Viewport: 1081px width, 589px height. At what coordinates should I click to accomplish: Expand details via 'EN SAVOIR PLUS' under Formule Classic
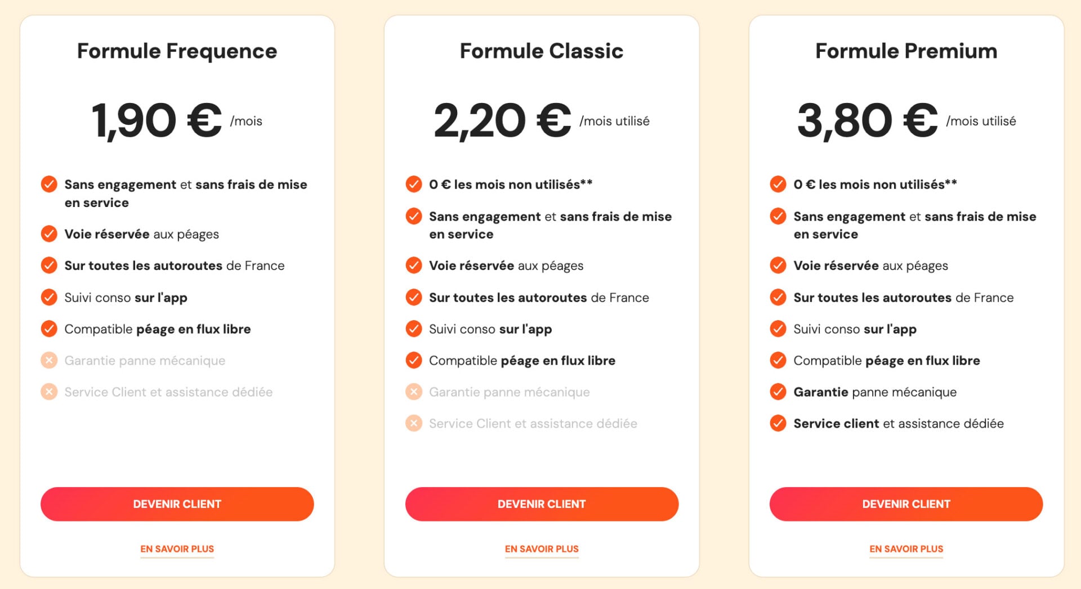541,548
